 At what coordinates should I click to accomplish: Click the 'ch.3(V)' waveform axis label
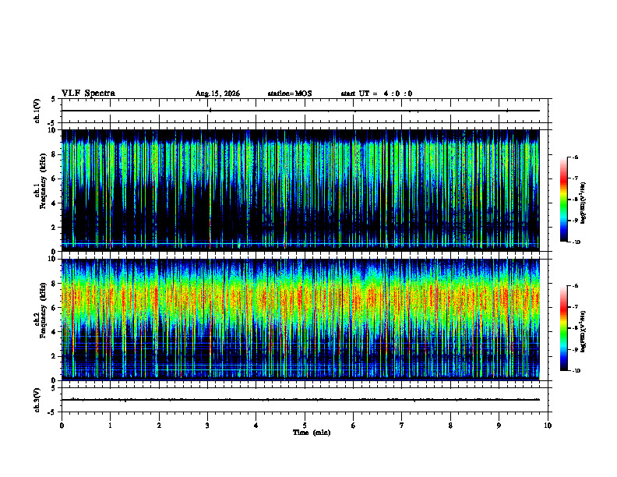pos(37,401)
